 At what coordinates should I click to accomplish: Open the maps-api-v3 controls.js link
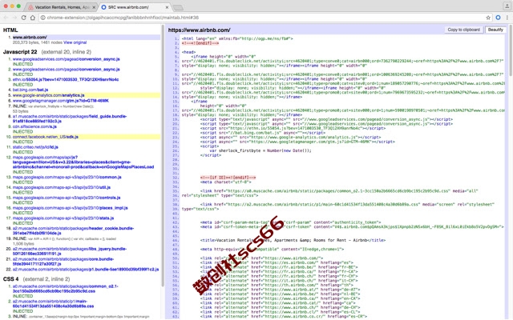[67, 198]
